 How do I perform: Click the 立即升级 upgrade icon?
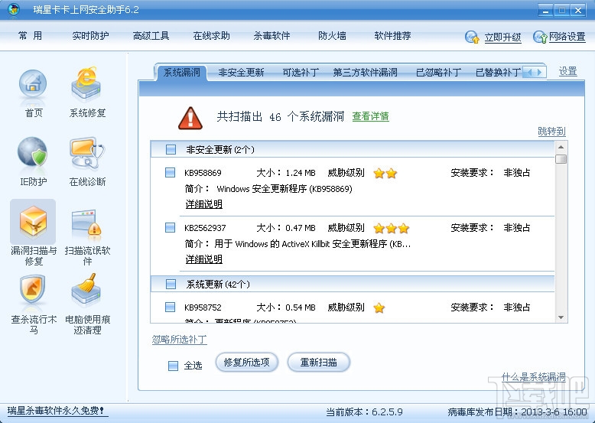(x=472, y=37)
